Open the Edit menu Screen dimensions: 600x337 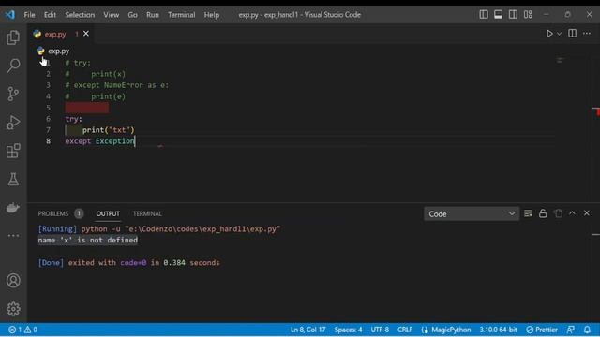[50, 15]
